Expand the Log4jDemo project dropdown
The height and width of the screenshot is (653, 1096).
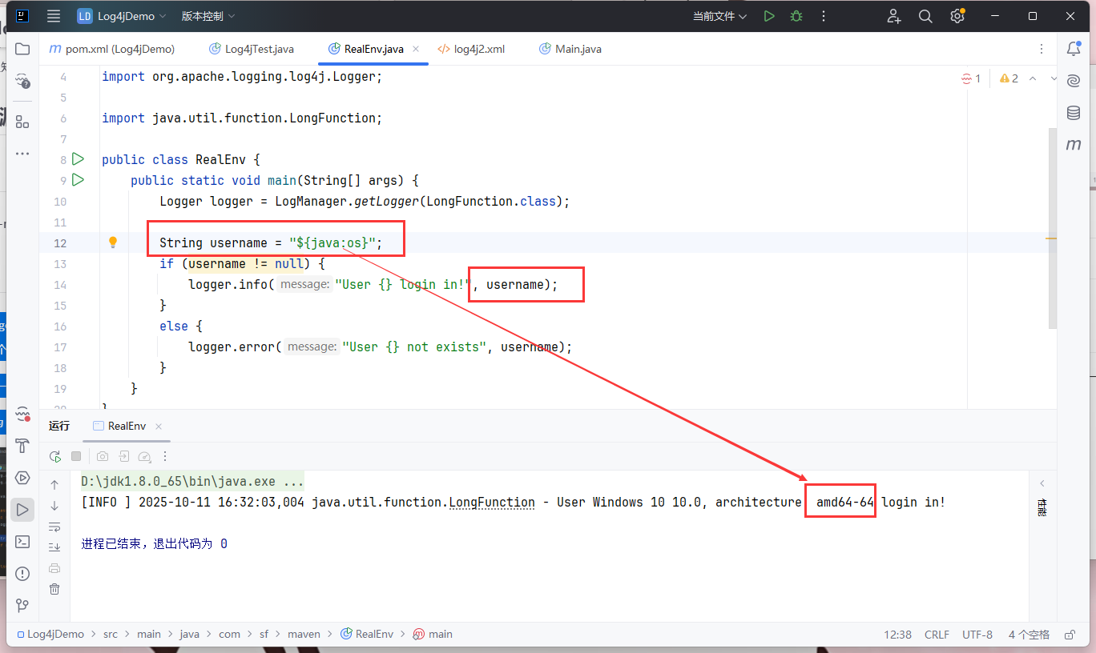[122, 16]
